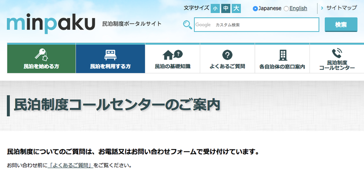
Task: Set font size to small (小)
Action: pos(215,8)
